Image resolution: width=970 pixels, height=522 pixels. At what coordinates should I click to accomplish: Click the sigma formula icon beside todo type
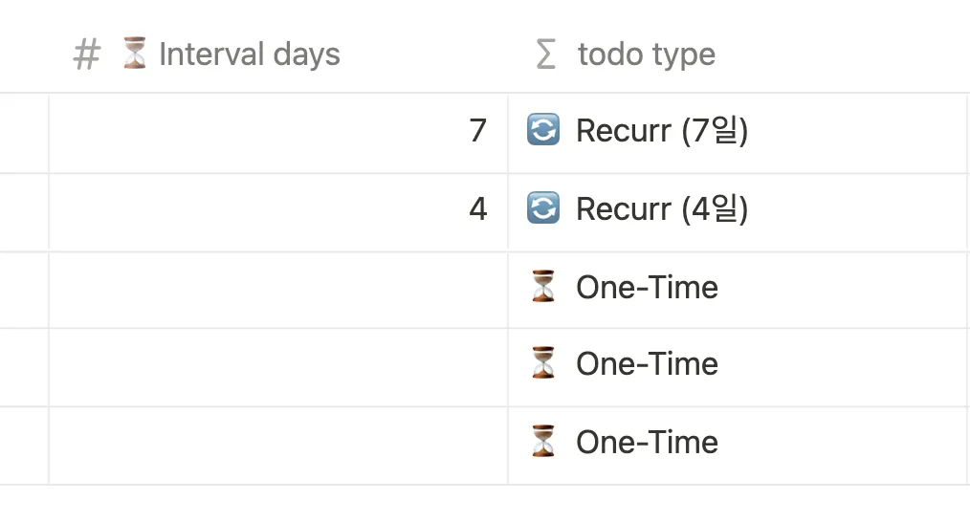point(545,54)
